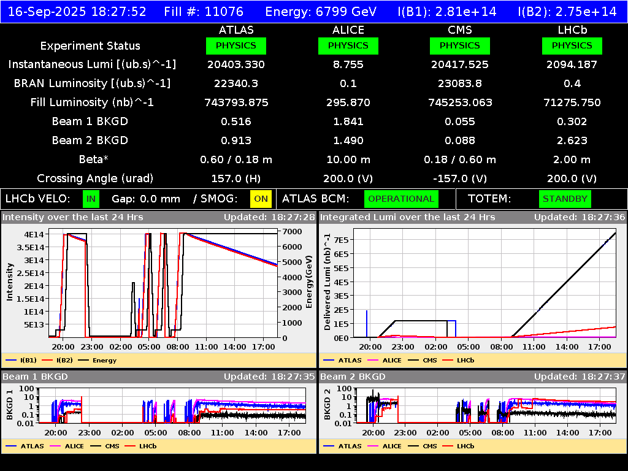
Task: Click I(B2) red legend entry in Intensity chart
Action: point(57,360)
